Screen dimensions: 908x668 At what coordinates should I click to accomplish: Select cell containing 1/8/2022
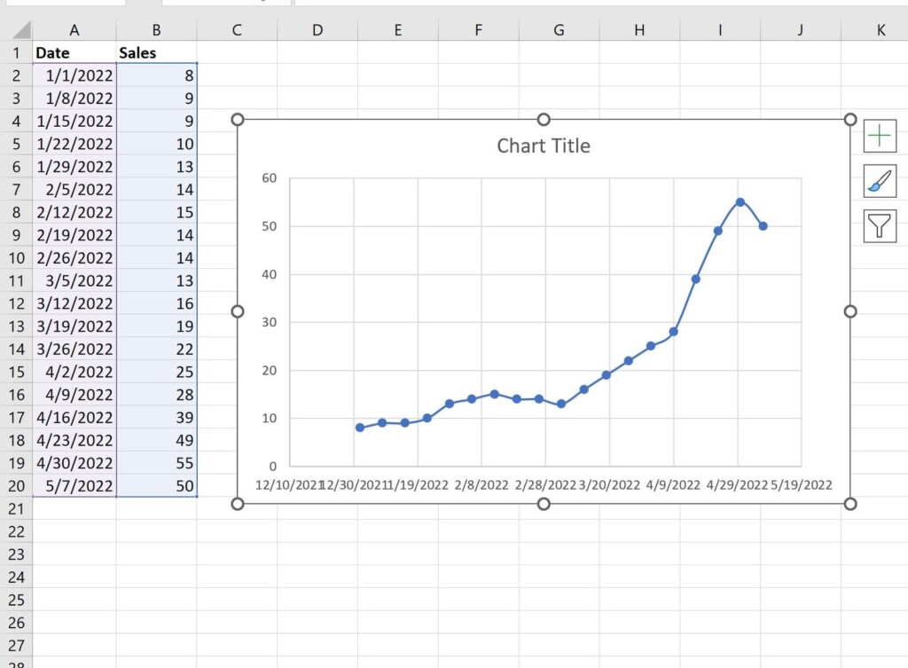tap(74, 98)
